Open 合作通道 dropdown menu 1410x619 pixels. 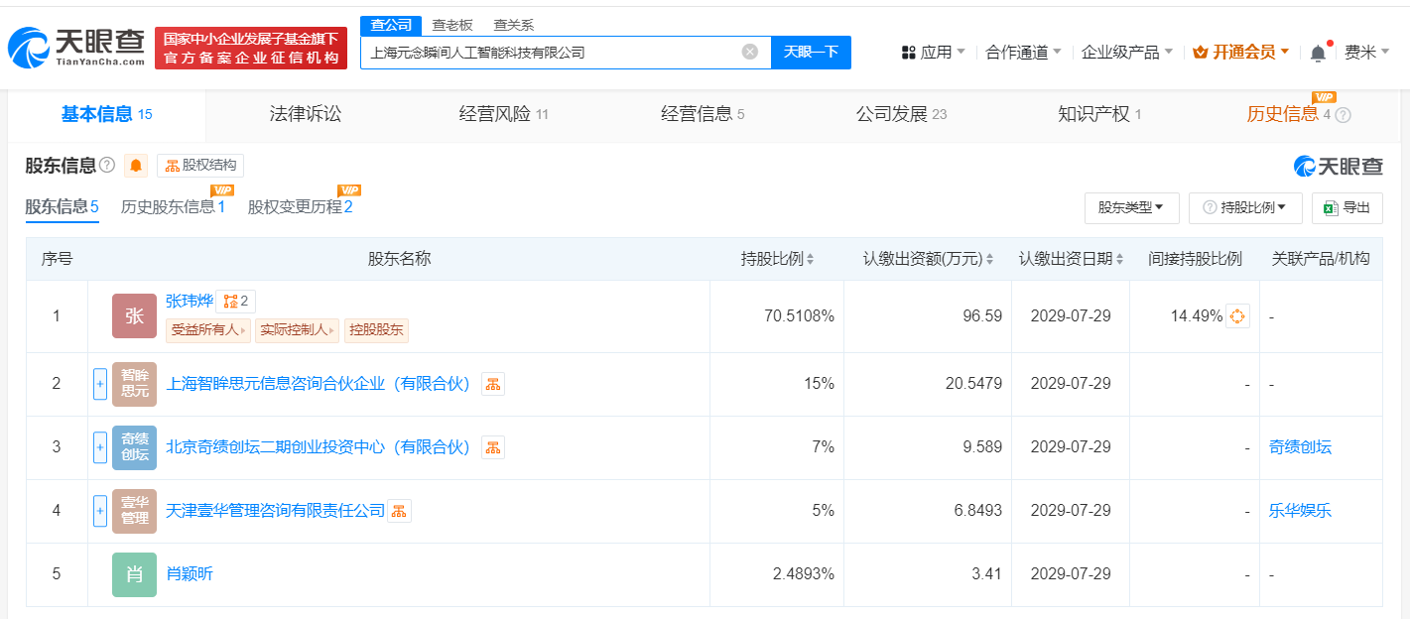[x=1023, y=53]
